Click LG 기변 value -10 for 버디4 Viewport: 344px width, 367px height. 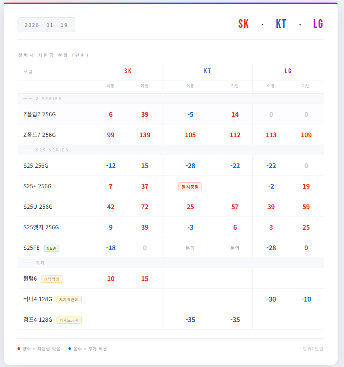pyautogui.click(x=306, y=299)
